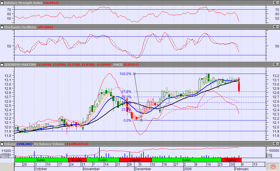Click the Relative Strength Index title text
The image size is (280, 171).
[x=23, y=3]
